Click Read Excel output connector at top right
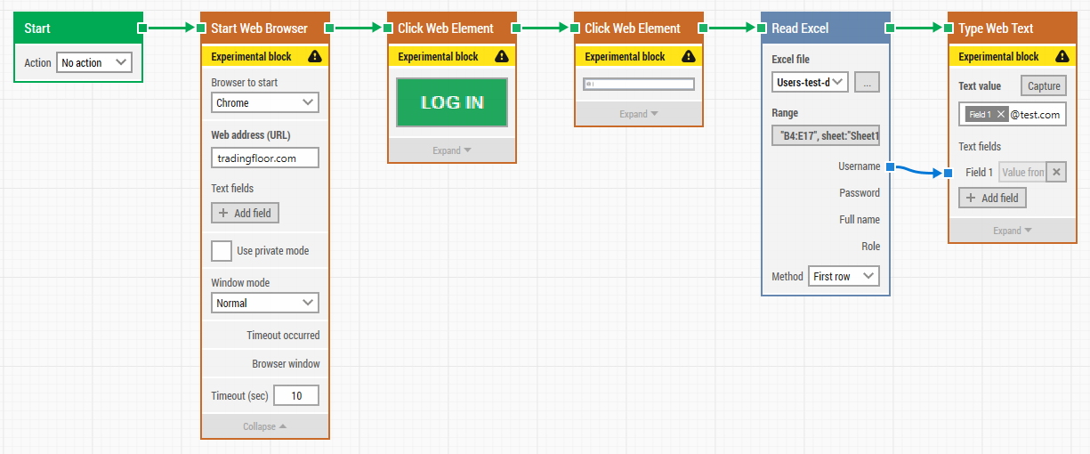This screenshot has width=1090, height=454. click(890, 28)
